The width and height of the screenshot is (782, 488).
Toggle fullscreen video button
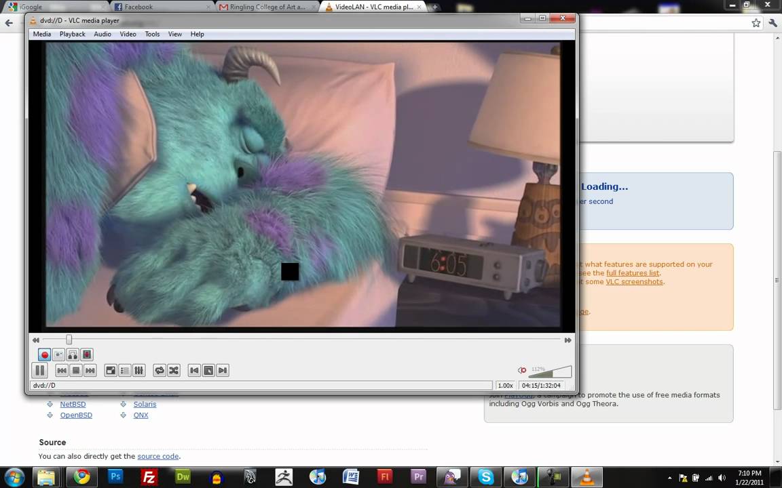[111, 370]
